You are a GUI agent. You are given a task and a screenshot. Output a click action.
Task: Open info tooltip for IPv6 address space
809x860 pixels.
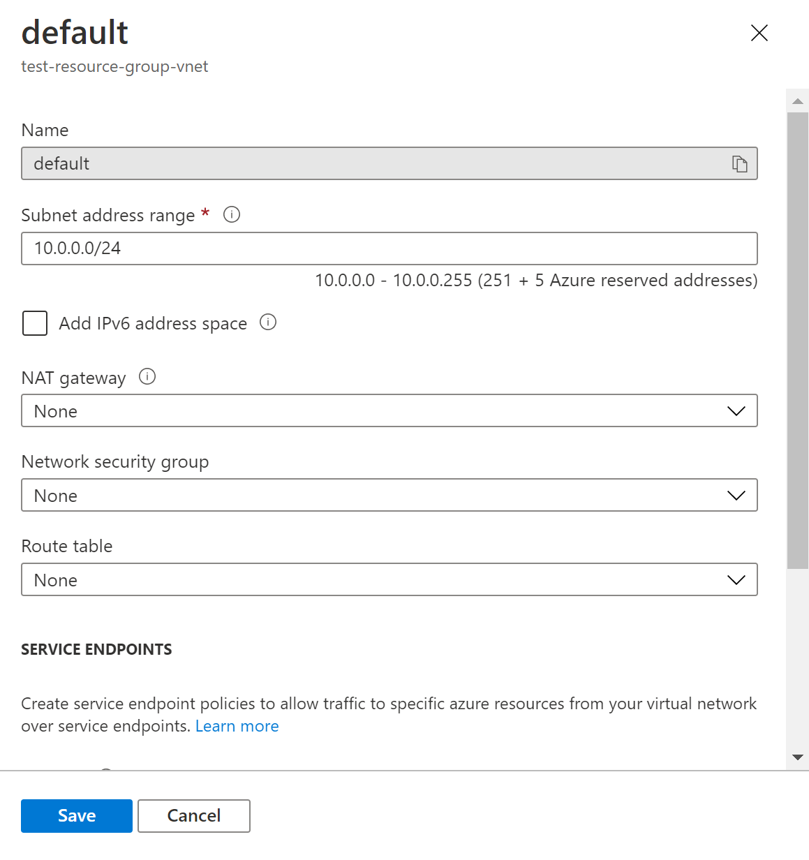click(x=268, y=322)
